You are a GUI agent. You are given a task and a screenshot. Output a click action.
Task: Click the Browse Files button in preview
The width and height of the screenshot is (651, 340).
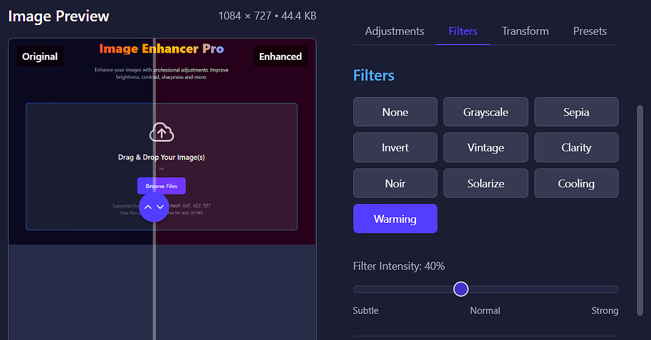tap(161, 186)
